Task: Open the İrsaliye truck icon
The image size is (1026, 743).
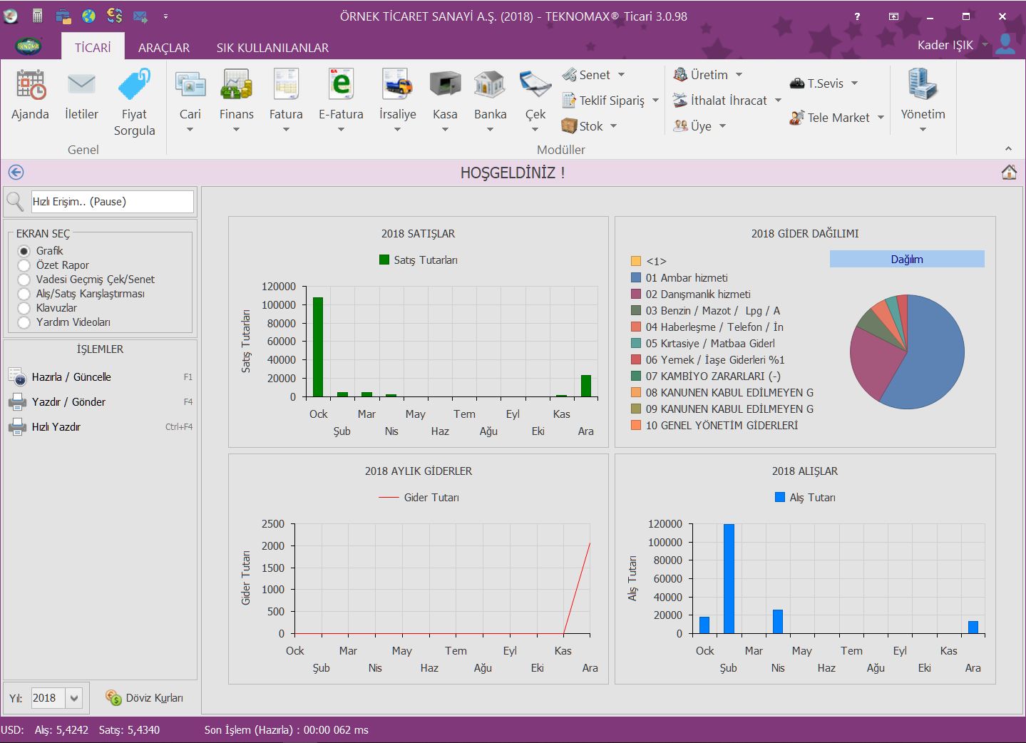Action: pos(397,86)
